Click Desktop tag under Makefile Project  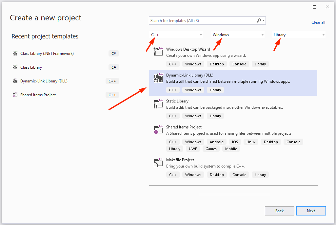217,175
